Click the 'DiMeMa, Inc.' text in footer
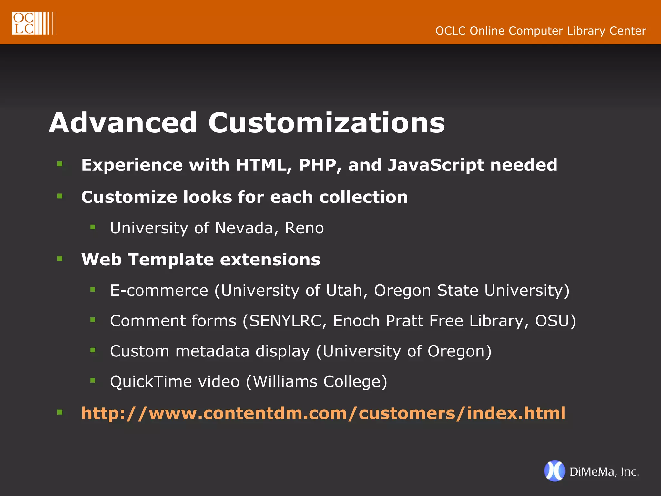This screenshot has width=661, height=496. (x=605, y=472)
